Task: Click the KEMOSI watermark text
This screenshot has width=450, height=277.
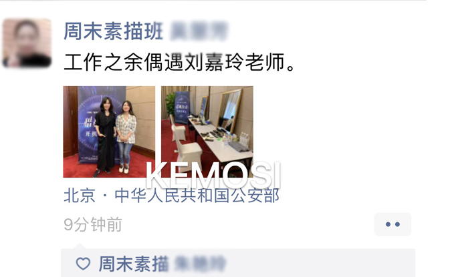Action: 213,176
